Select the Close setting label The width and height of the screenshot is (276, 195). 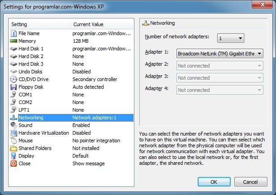coord(24,163)
